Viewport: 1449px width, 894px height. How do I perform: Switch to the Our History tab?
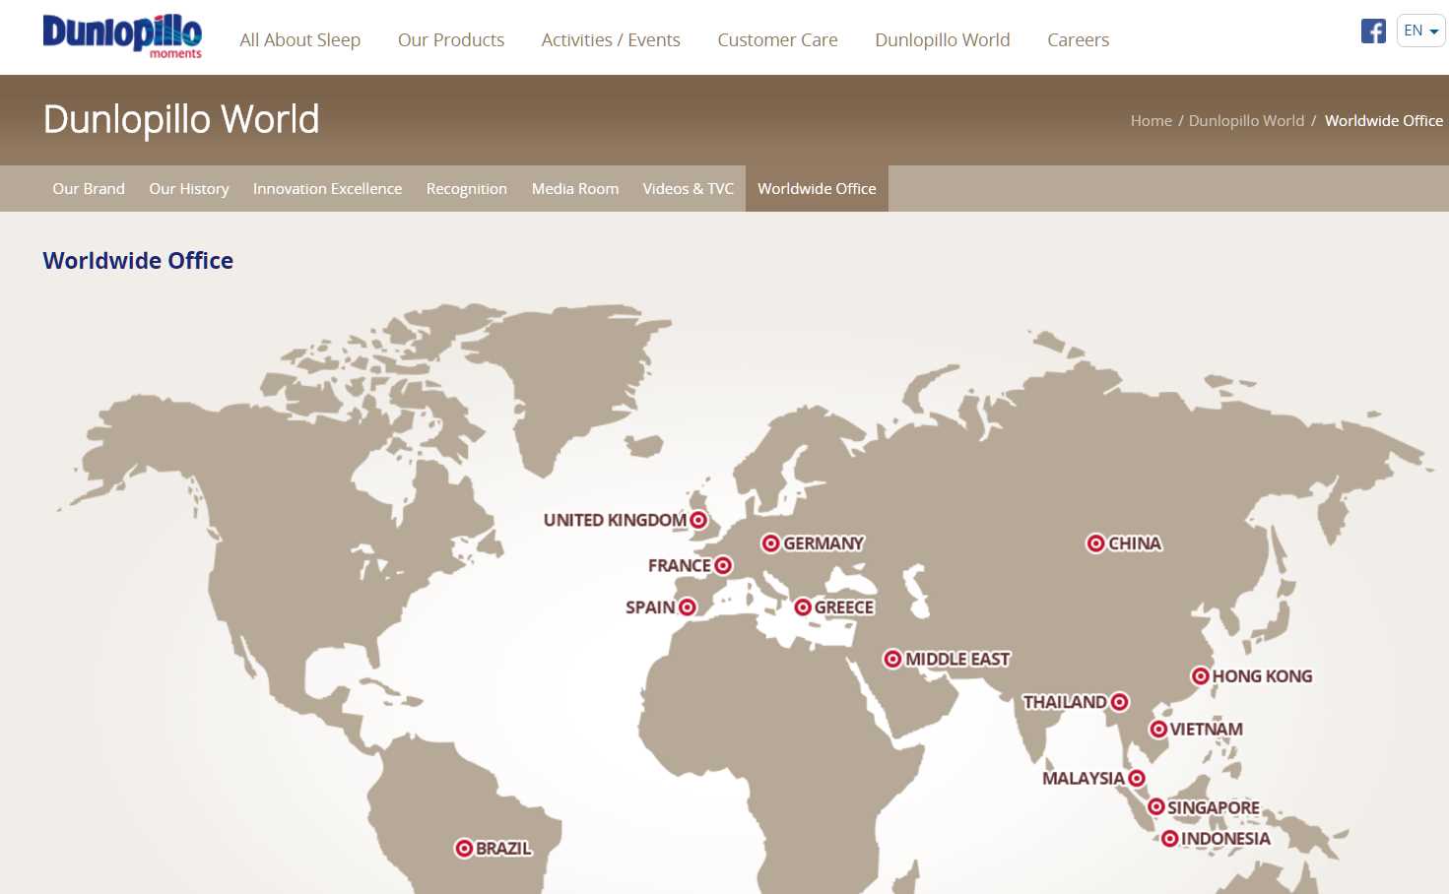pyautogui.click(x=189, y=188)
